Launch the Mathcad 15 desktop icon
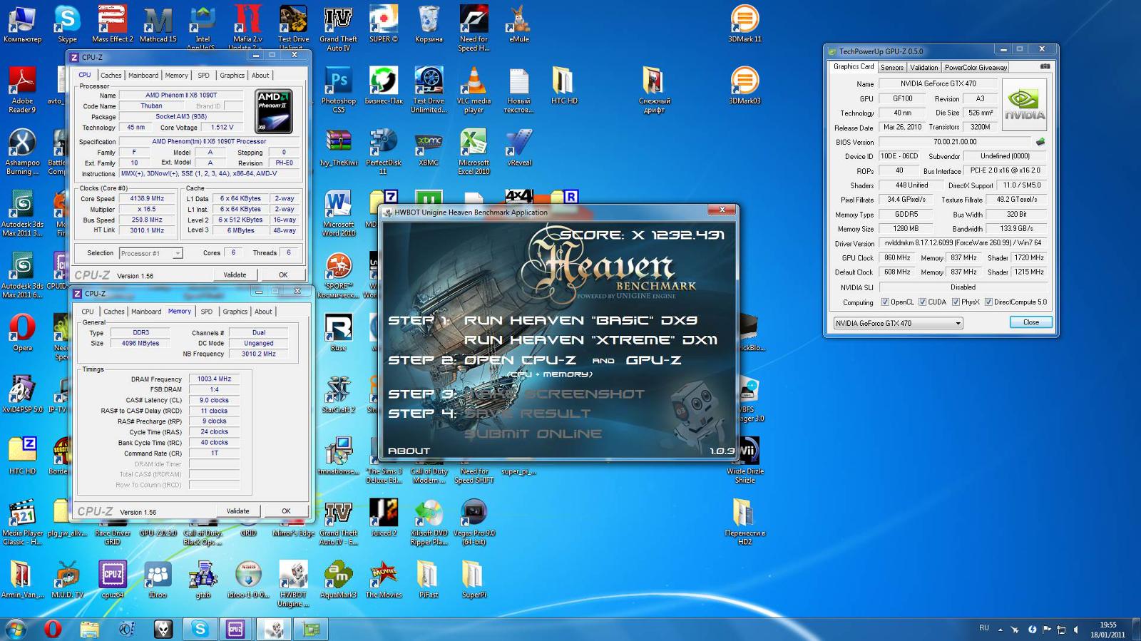The height and width of the screenshot is (641, 1141). [158, 24]
